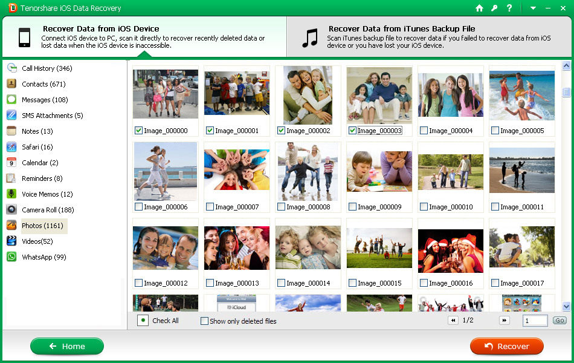The height and width of the screenshot is (363, 574).
Task: Select the Image_000013 party thumbnail
Action: point(237,248)
